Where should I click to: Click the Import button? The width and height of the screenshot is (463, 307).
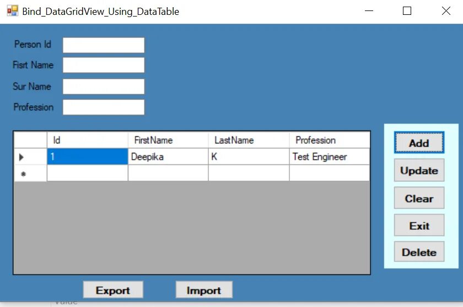pos(204,290)
